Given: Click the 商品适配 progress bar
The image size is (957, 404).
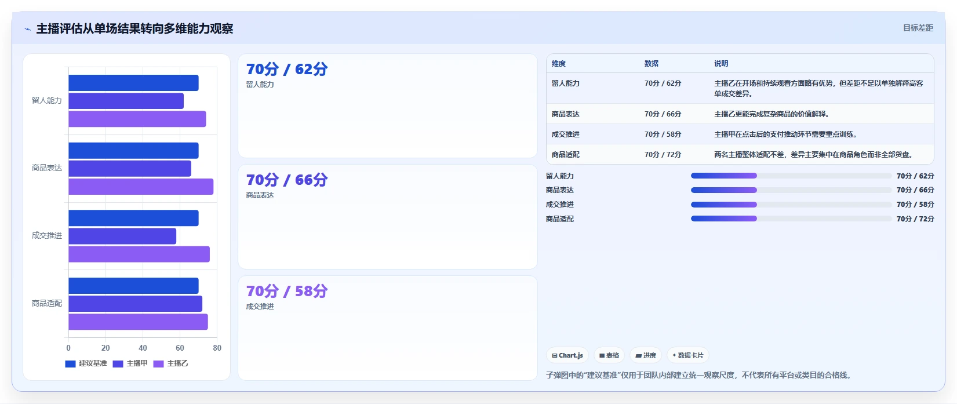Looking at the screenshot, I should 791,219.
